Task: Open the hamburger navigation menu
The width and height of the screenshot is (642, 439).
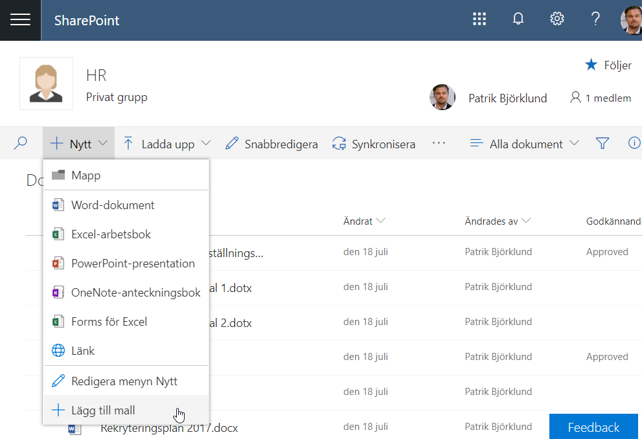Action: pos(20,20)
